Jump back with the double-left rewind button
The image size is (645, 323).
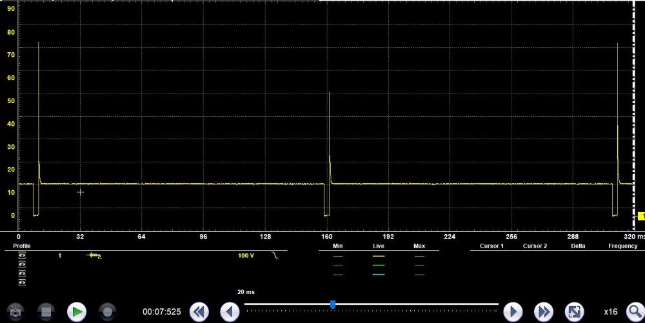199,312
